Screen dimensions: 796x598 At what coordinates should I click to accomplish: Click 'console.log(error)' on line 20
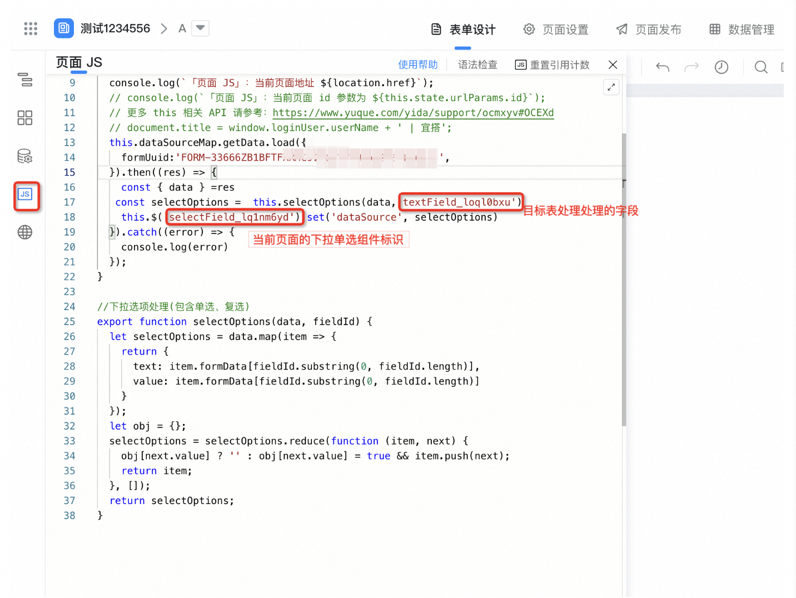pyautogui.click(x=175, y=247)
